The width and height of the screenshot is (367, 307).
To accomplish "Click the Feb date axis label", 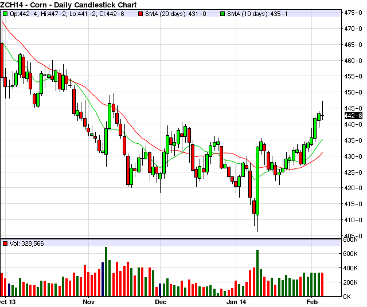I will coord(312,302).
